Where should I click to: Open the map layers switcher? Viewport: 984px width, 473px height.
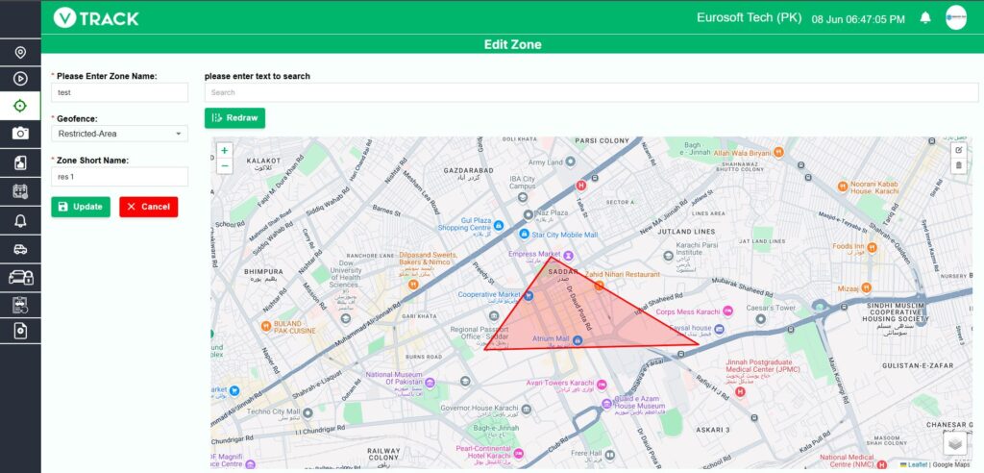pyautogui.click(x=954, y=443)
